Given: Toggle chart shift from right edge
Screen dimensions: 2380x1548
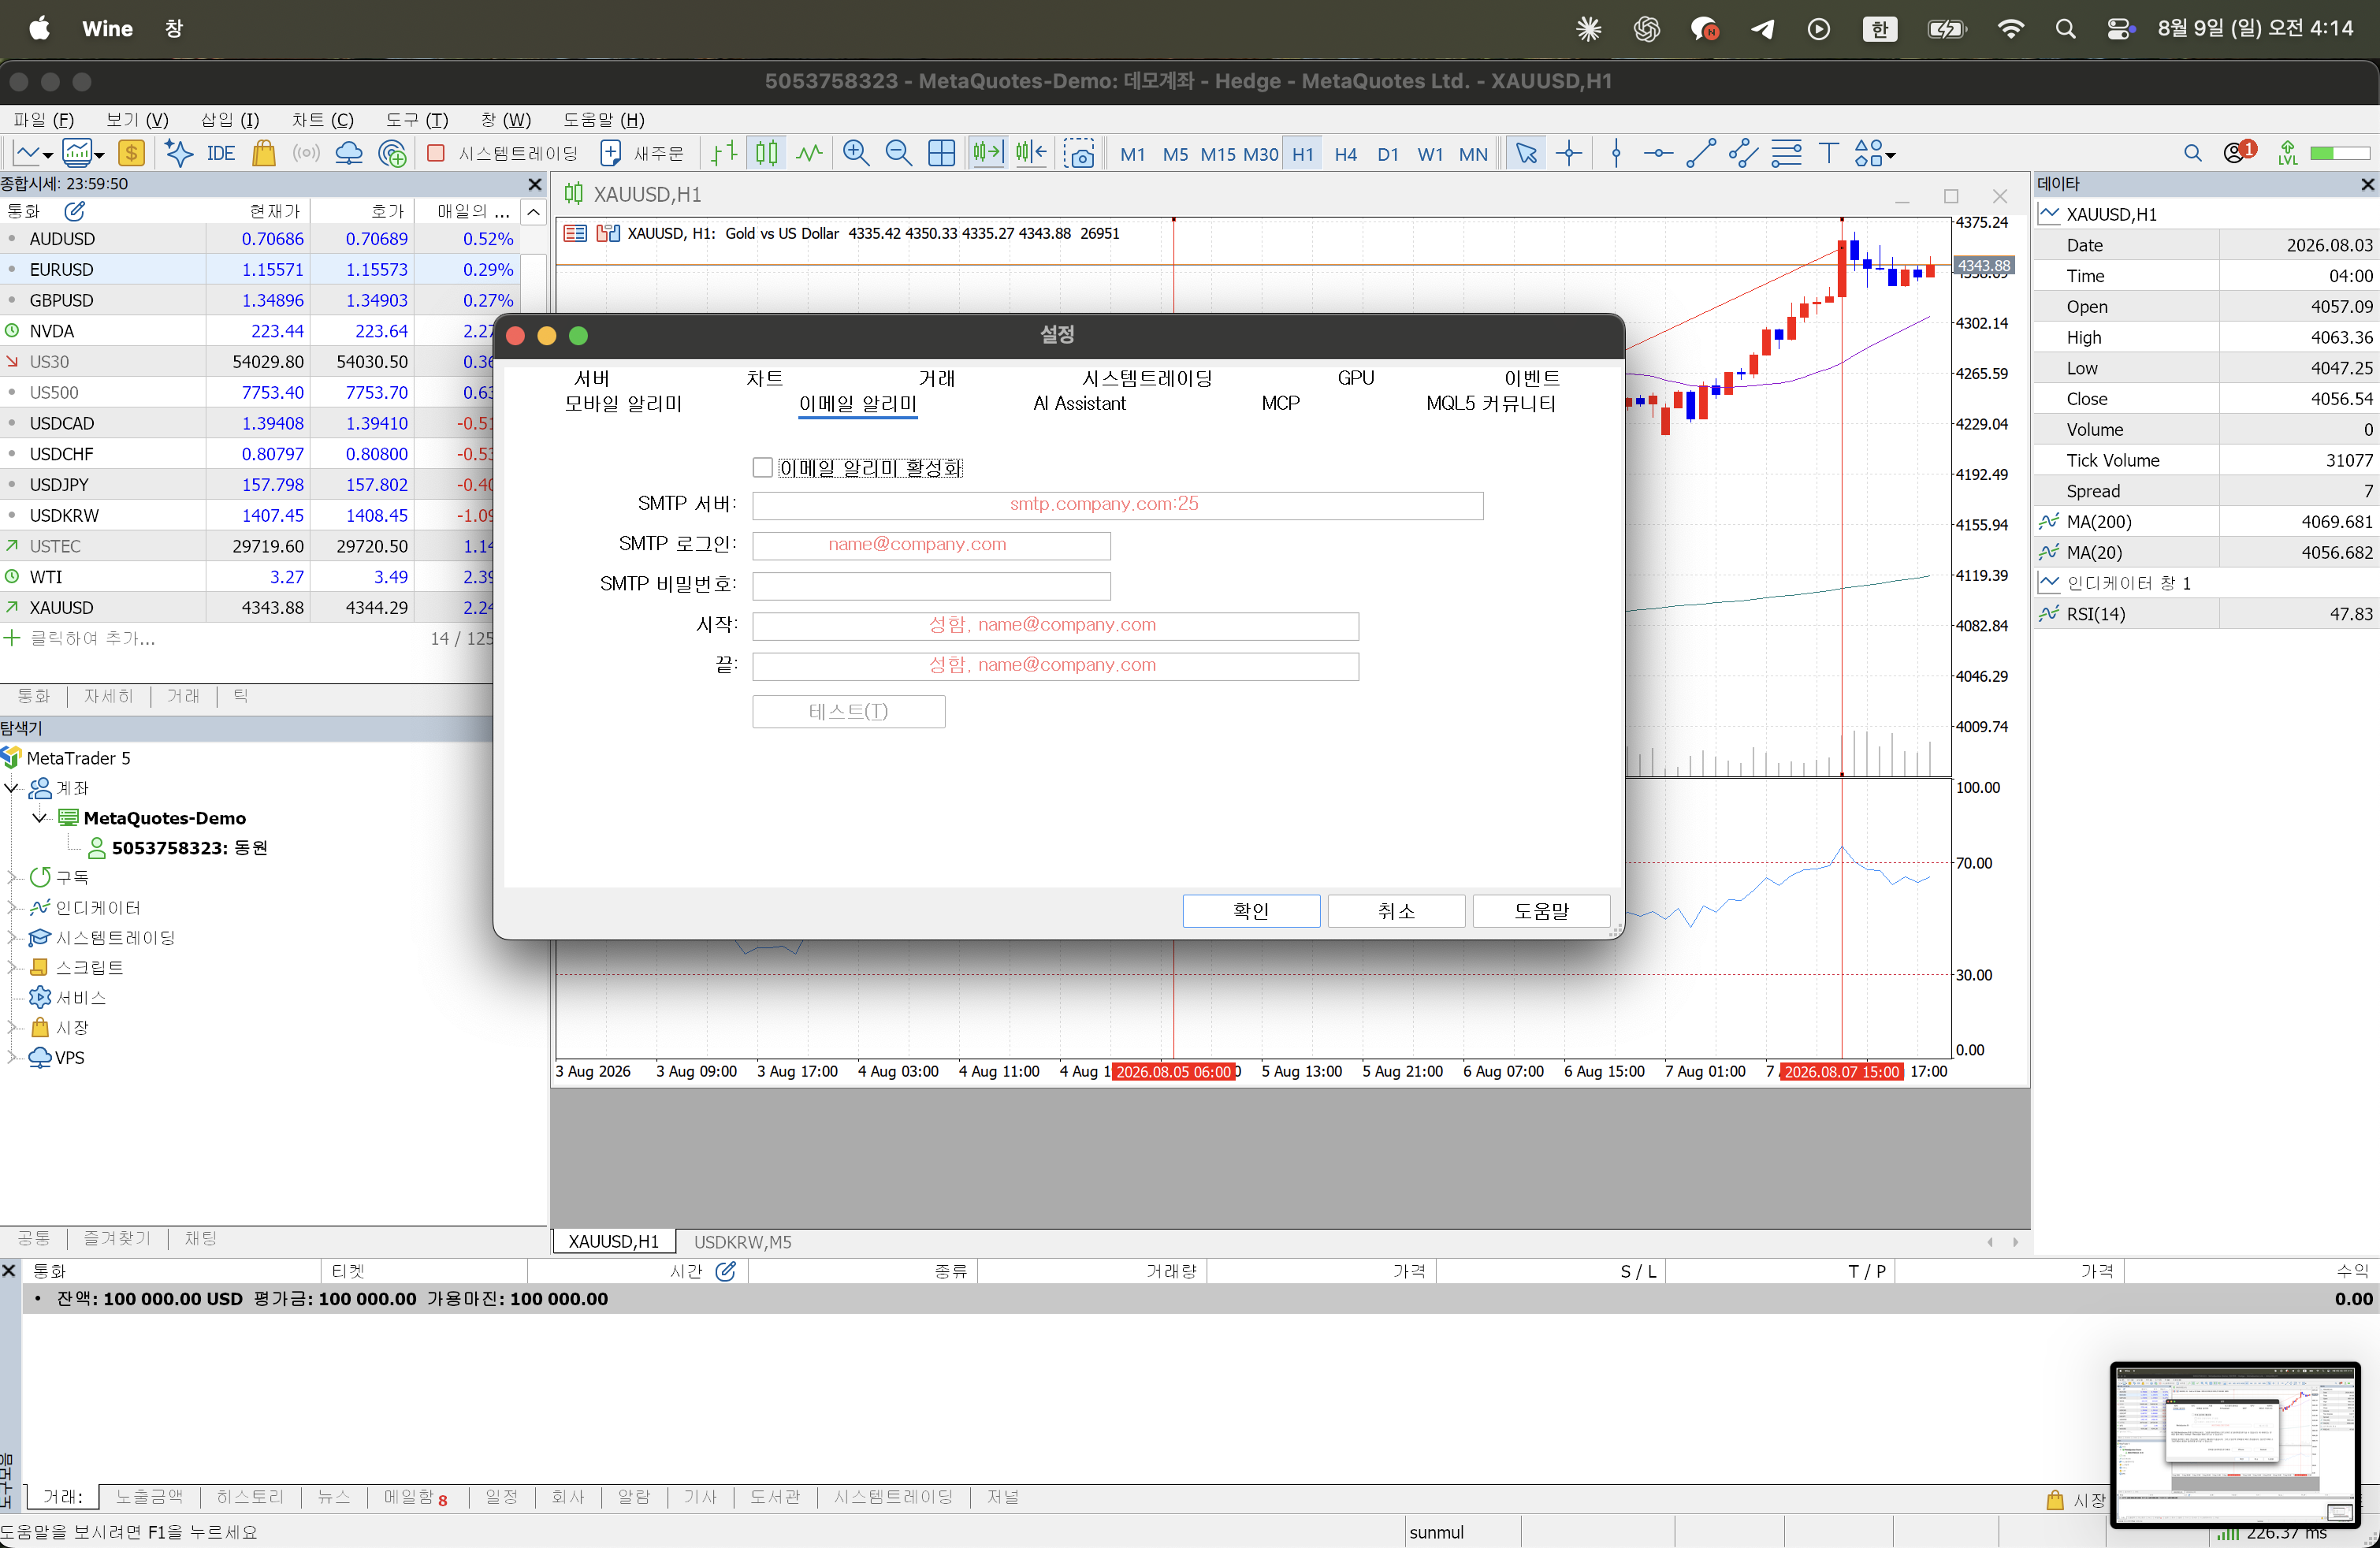Looking at the screenshot, I should tap(1031, 153).
